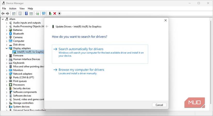
Task: Click the Show/Hide Console Tree toolbar icon
Action: point(14,14)
